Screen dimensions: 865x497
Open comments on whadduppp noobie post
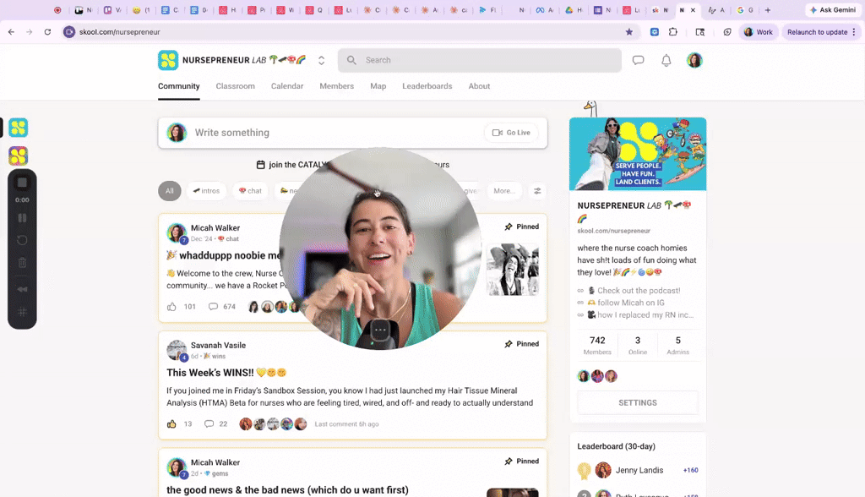(x=213, y=307)
